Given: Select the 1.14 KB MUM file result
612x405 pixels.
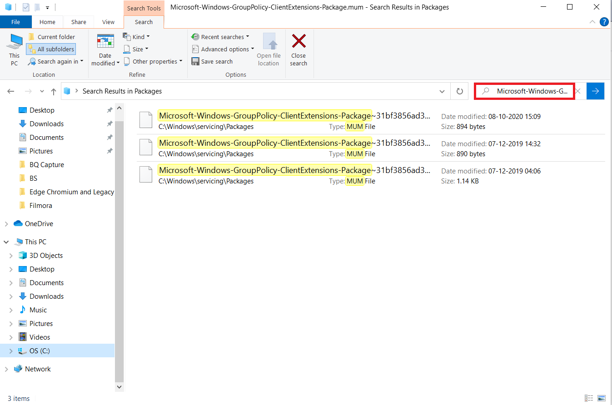Looking at the screenshot, I should pyautogui.click(x=371, y=175).
